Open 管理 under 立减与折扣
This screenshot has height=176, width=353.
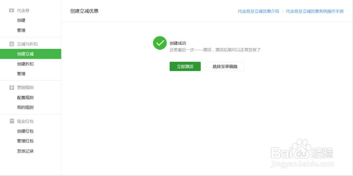[x=21, y=74]
